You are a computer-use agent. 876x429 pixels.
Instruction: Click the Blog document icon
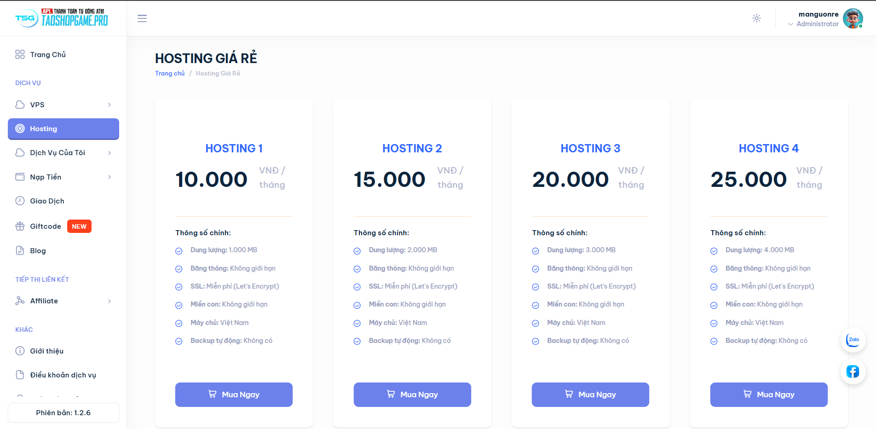coord(20,250)
